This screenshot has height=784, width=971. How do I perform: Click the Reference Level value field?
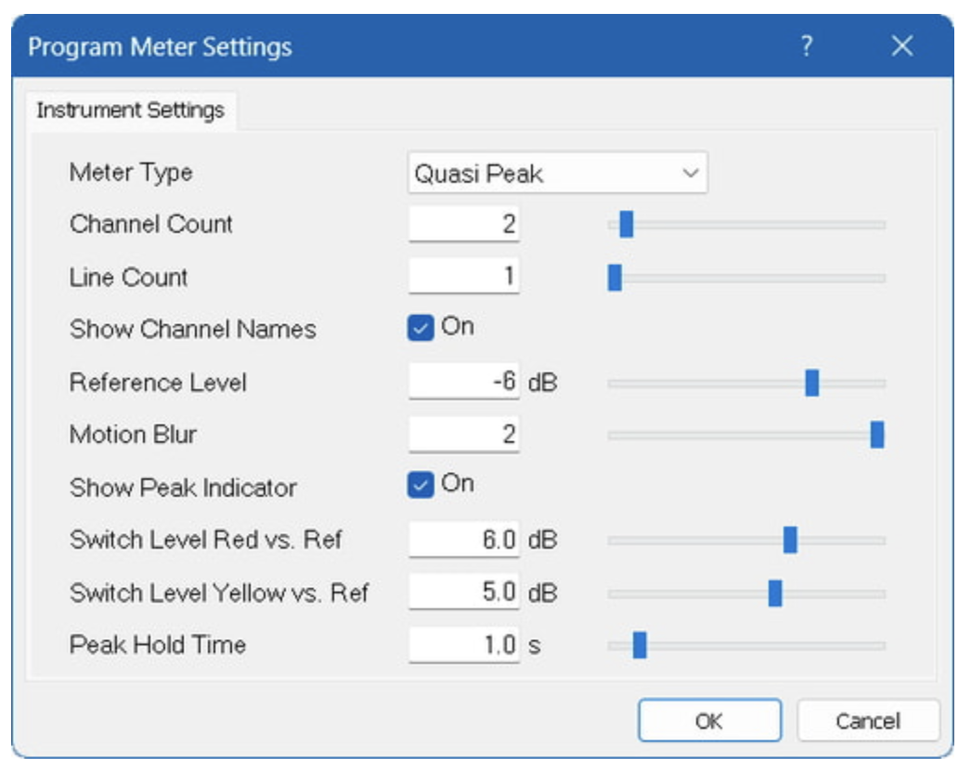(x=464, y=382)
